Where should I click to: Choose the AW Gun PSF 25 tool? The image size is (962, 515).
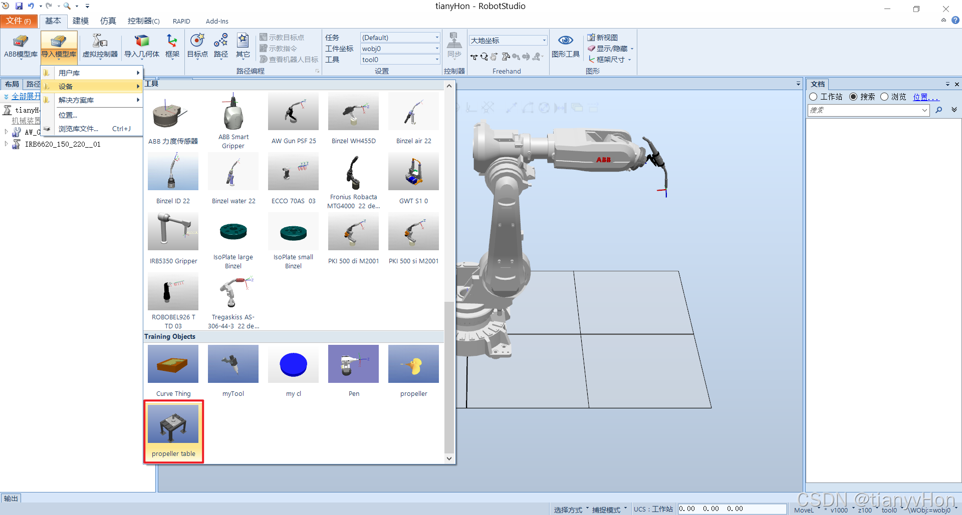[x=293, y=119]
